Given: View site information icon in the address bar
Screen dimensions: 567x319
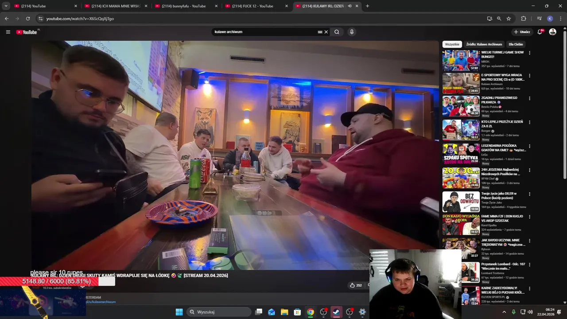Looking at the screenshot, I should pyautogui.click(x=40, y=19).
